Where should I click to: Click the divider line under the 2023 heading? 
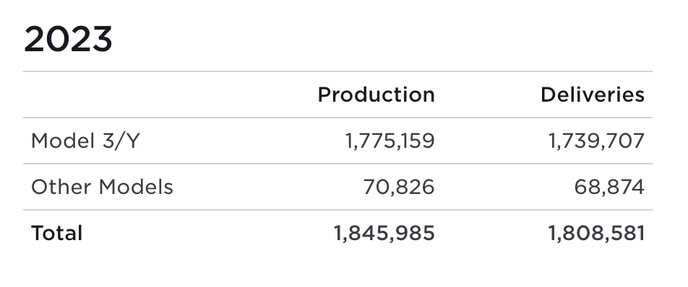(x=338, y=71)
